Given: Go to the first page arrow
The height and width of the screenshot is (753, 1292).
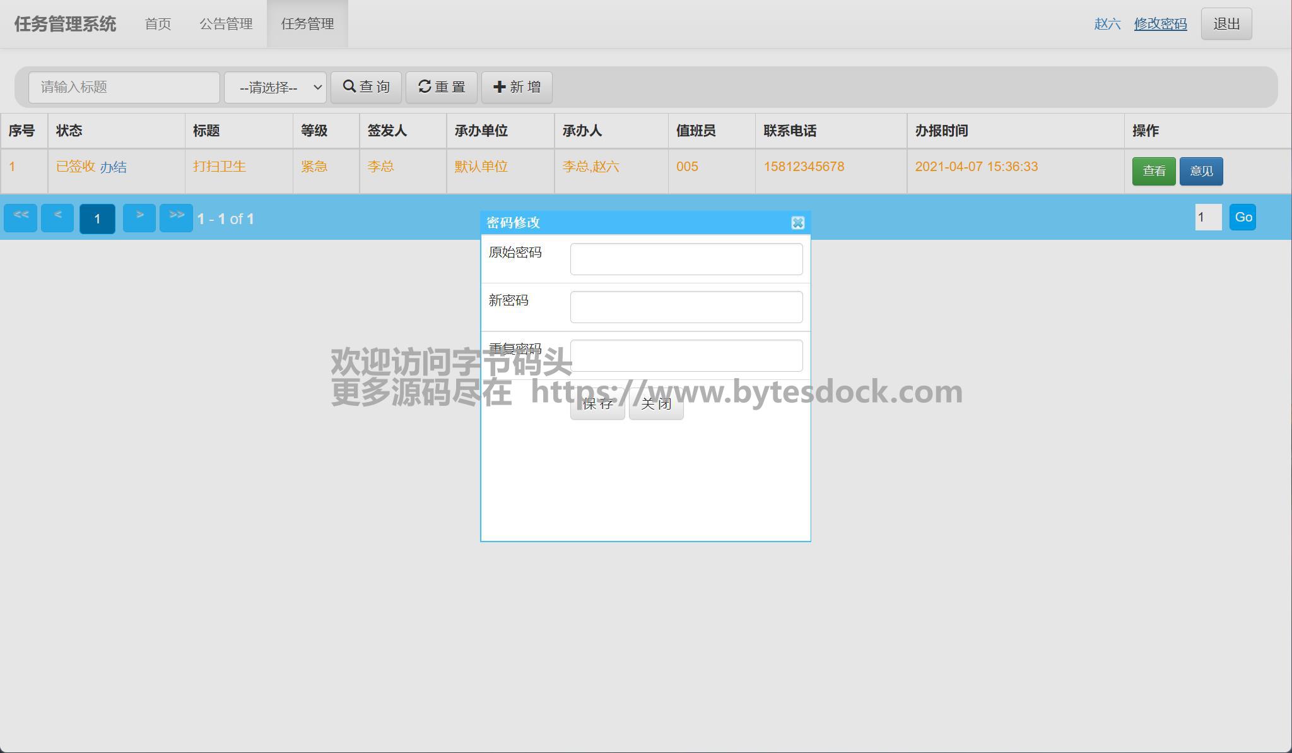Looking at the screenshot, I should click(21, 218).
